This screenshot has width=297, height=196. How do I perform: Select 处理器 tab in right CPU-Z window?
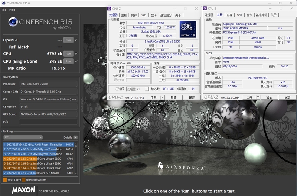click(209, 15)
